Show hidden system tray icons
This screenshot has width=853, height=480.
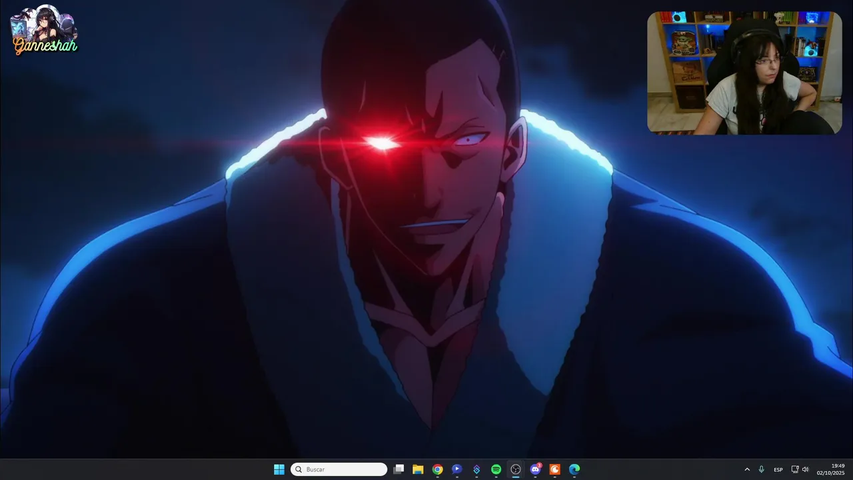point(747,469)
